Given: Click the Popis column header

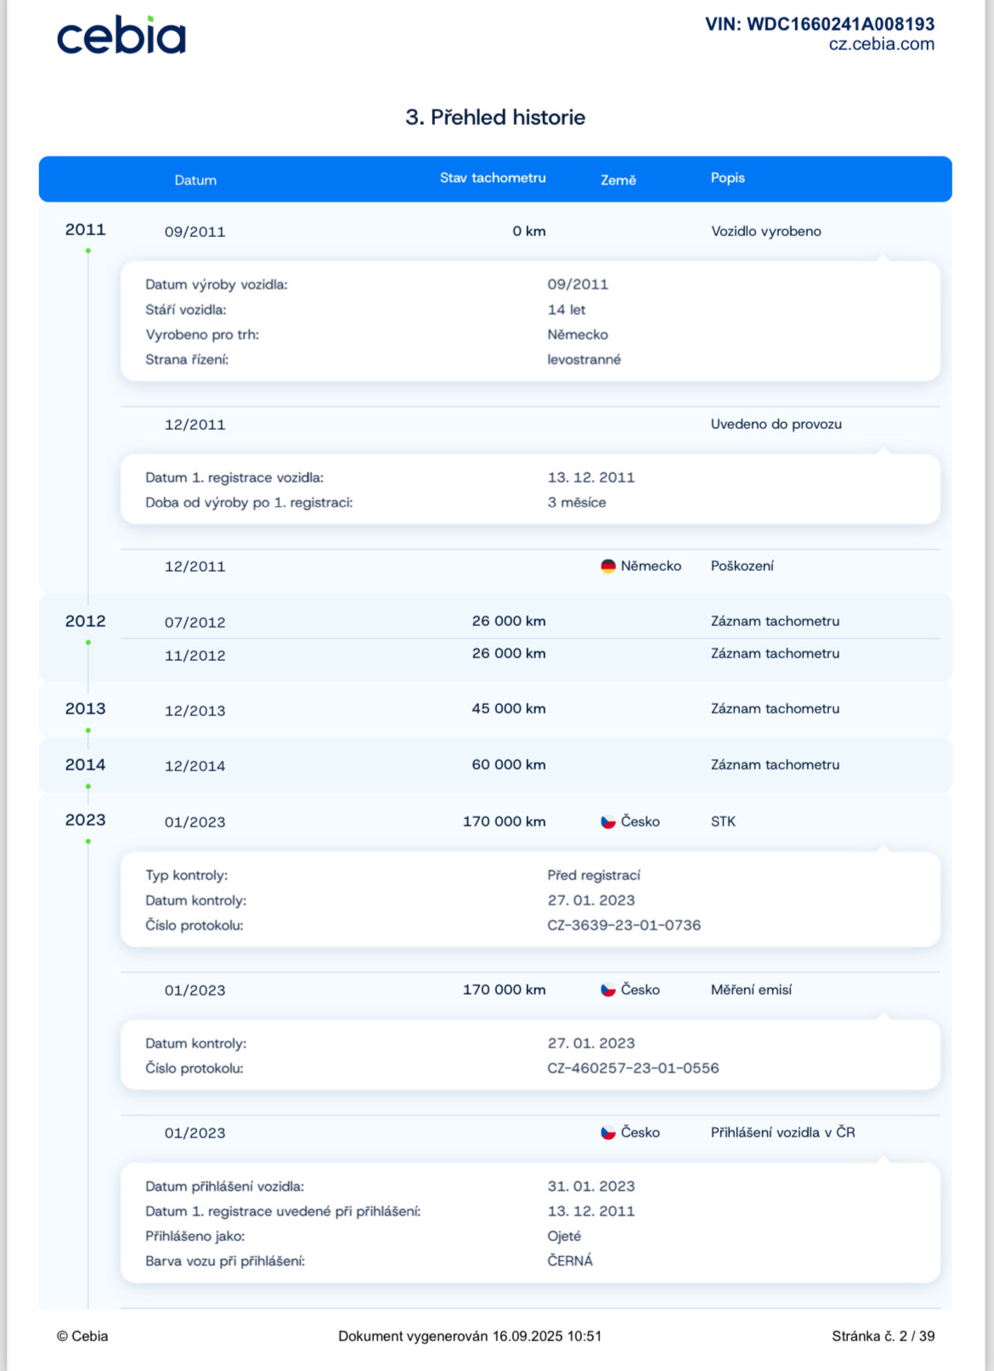Looking at the screenshot, I should [x=727, y=178].
